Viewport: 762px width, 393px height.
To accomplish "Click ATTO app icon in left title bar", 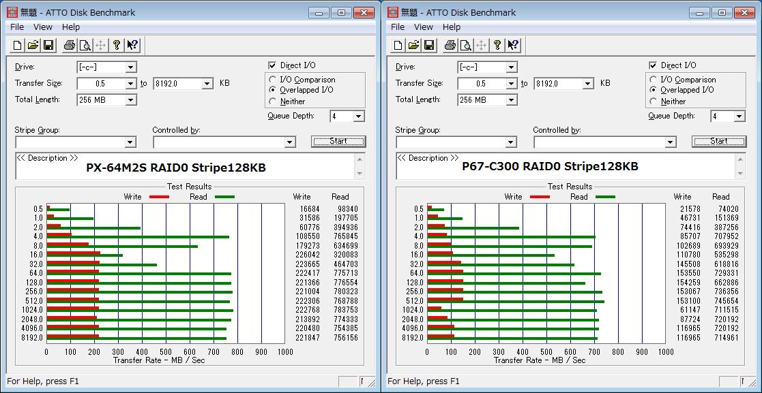I will [x=12, y=12].
